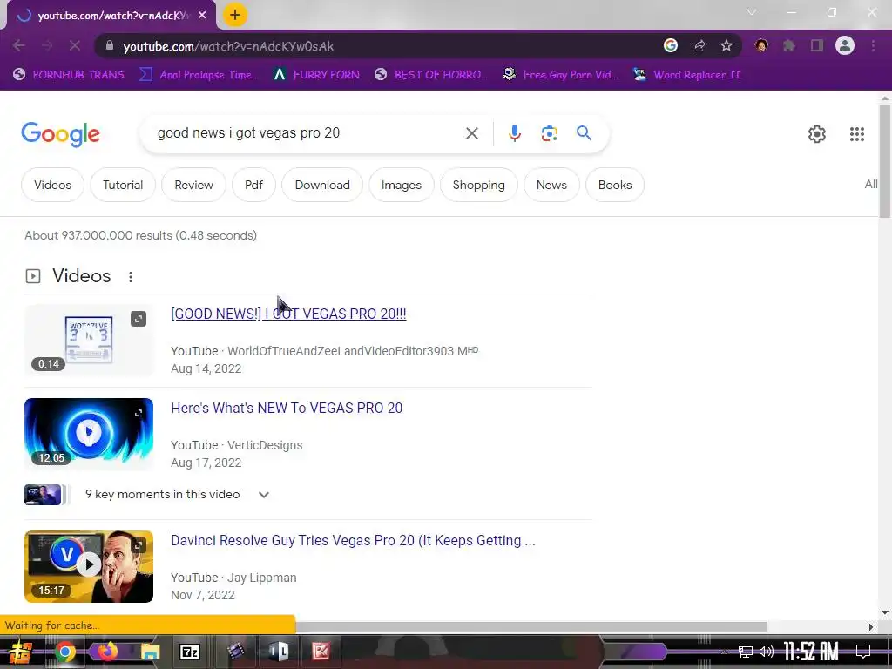Viewport: 892px width, 669px height.
Task: Open the volume control in system tray
Action: [x=767, y=652]
